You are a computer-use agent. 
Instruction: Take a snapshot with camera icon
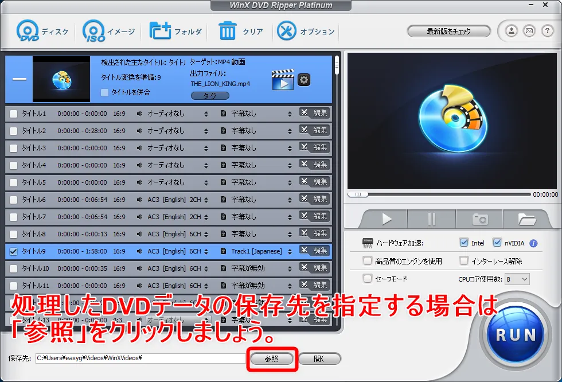pyautogui.click(x=479, y=219)
